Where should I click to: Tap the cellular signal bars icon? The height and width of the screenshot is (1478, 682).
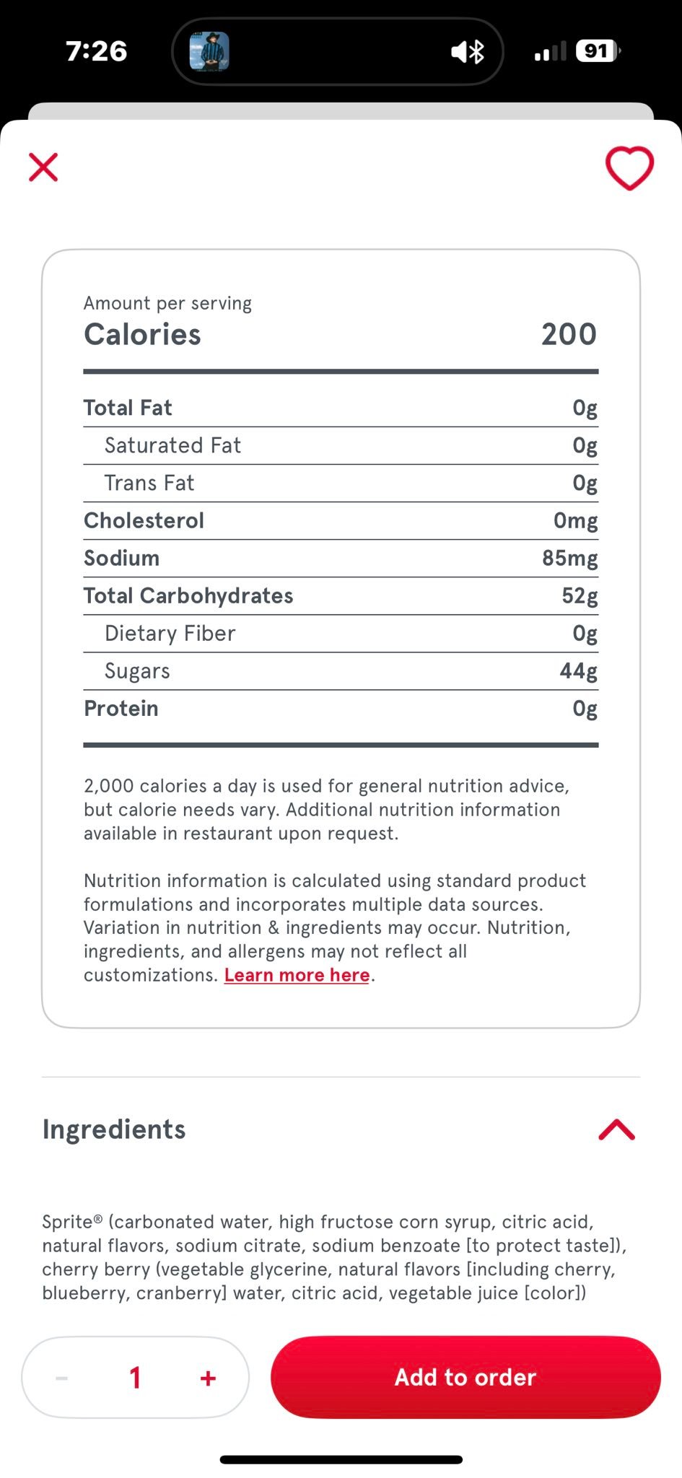(550, 52)
